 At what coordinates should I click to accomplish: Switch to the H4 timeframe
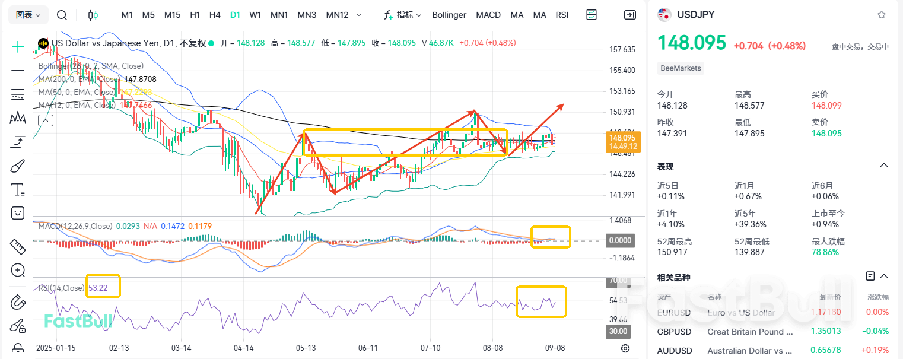(215, 15)
